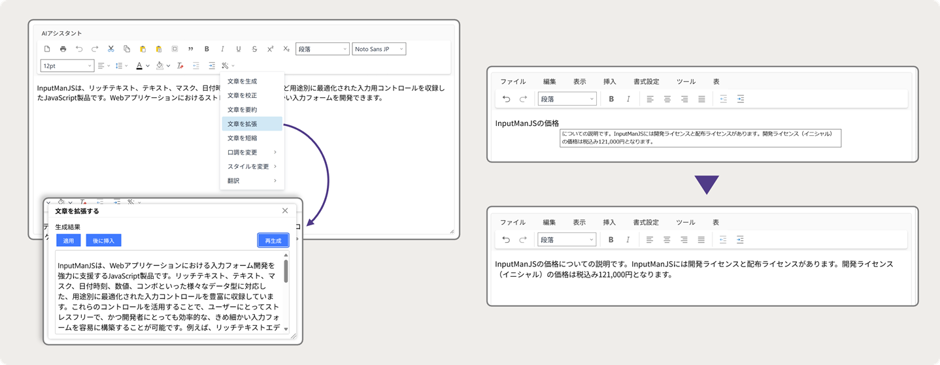Click the print icon in AI assistant toolbar
This screenshot has width=940, height=365.
coord(63,49)
